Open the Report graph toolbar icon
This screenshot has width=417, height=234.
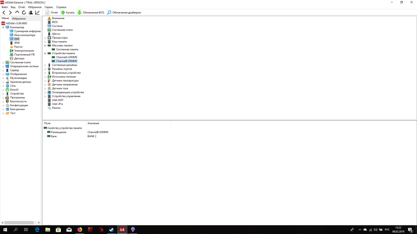click(38, 13)
